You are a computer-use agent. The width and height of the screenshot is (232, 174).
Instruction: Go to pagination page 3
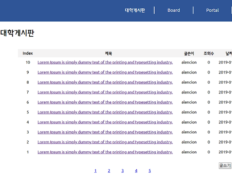click(122, 171)
